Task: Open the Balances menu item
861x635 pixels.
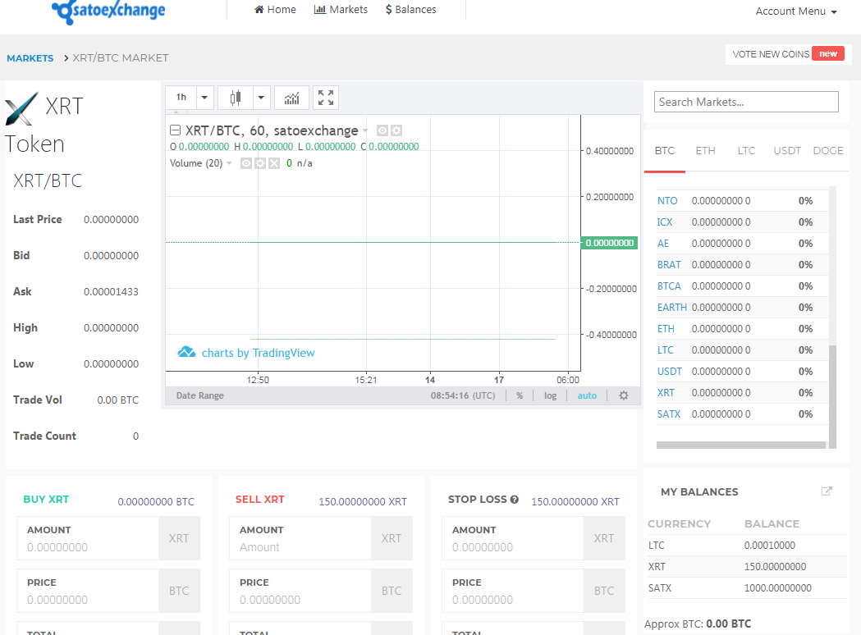Action: (410, 9)
